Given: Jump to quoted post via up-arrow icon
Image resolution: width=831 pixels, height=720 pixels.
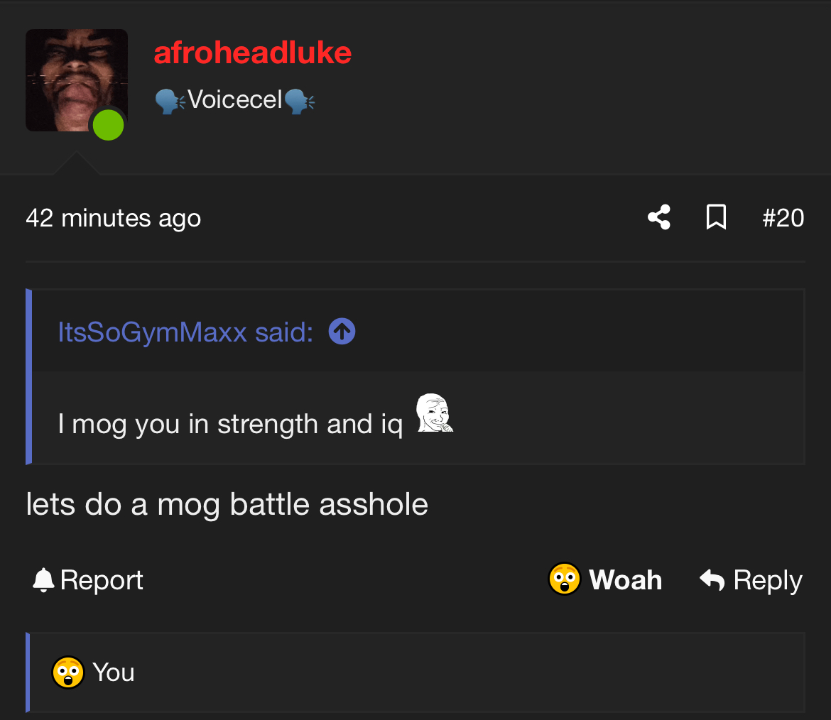Looking at the screenshot, I should tap(342, 331).
